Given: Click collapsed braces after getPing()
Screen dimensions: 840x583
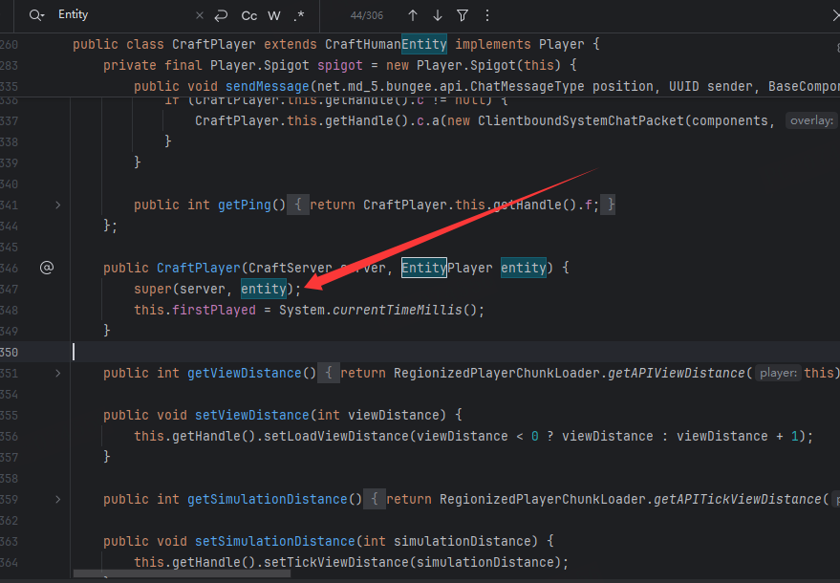Looking at the screenshot, I should [297, 205].
